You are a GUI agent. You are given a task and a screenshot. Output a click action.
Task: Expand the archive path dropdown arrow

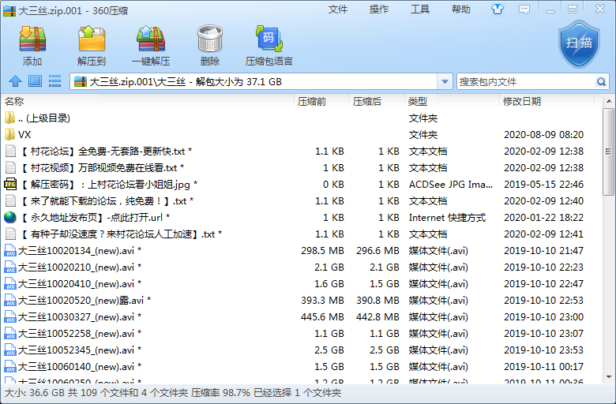[445, 81]
